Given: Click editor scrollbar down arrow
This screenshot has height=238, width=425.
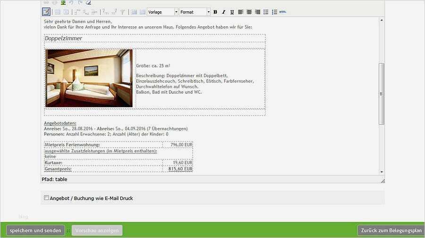Looking at the screenshot, I should (382, 172).
